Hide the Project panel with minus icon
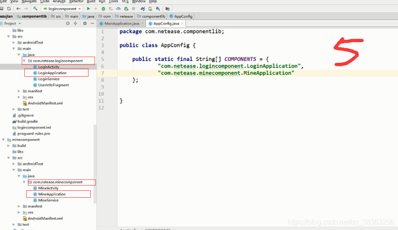The height and width of the screenshot is (230, 398). [92, 24]
